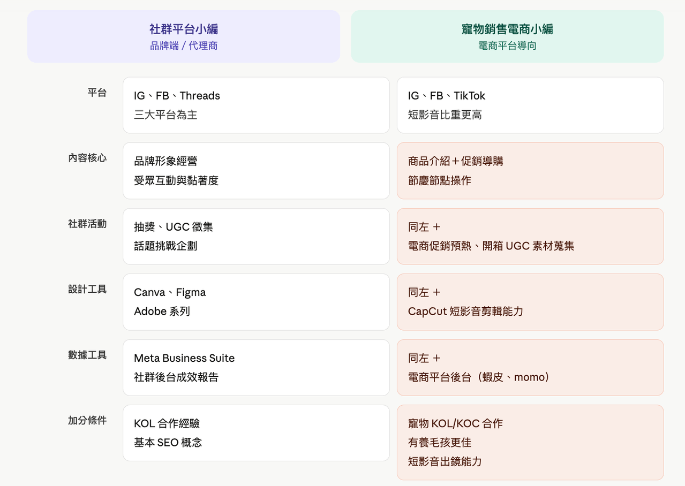Select the 寵物 KOL/KOC 合作 card

coord(530,442)
